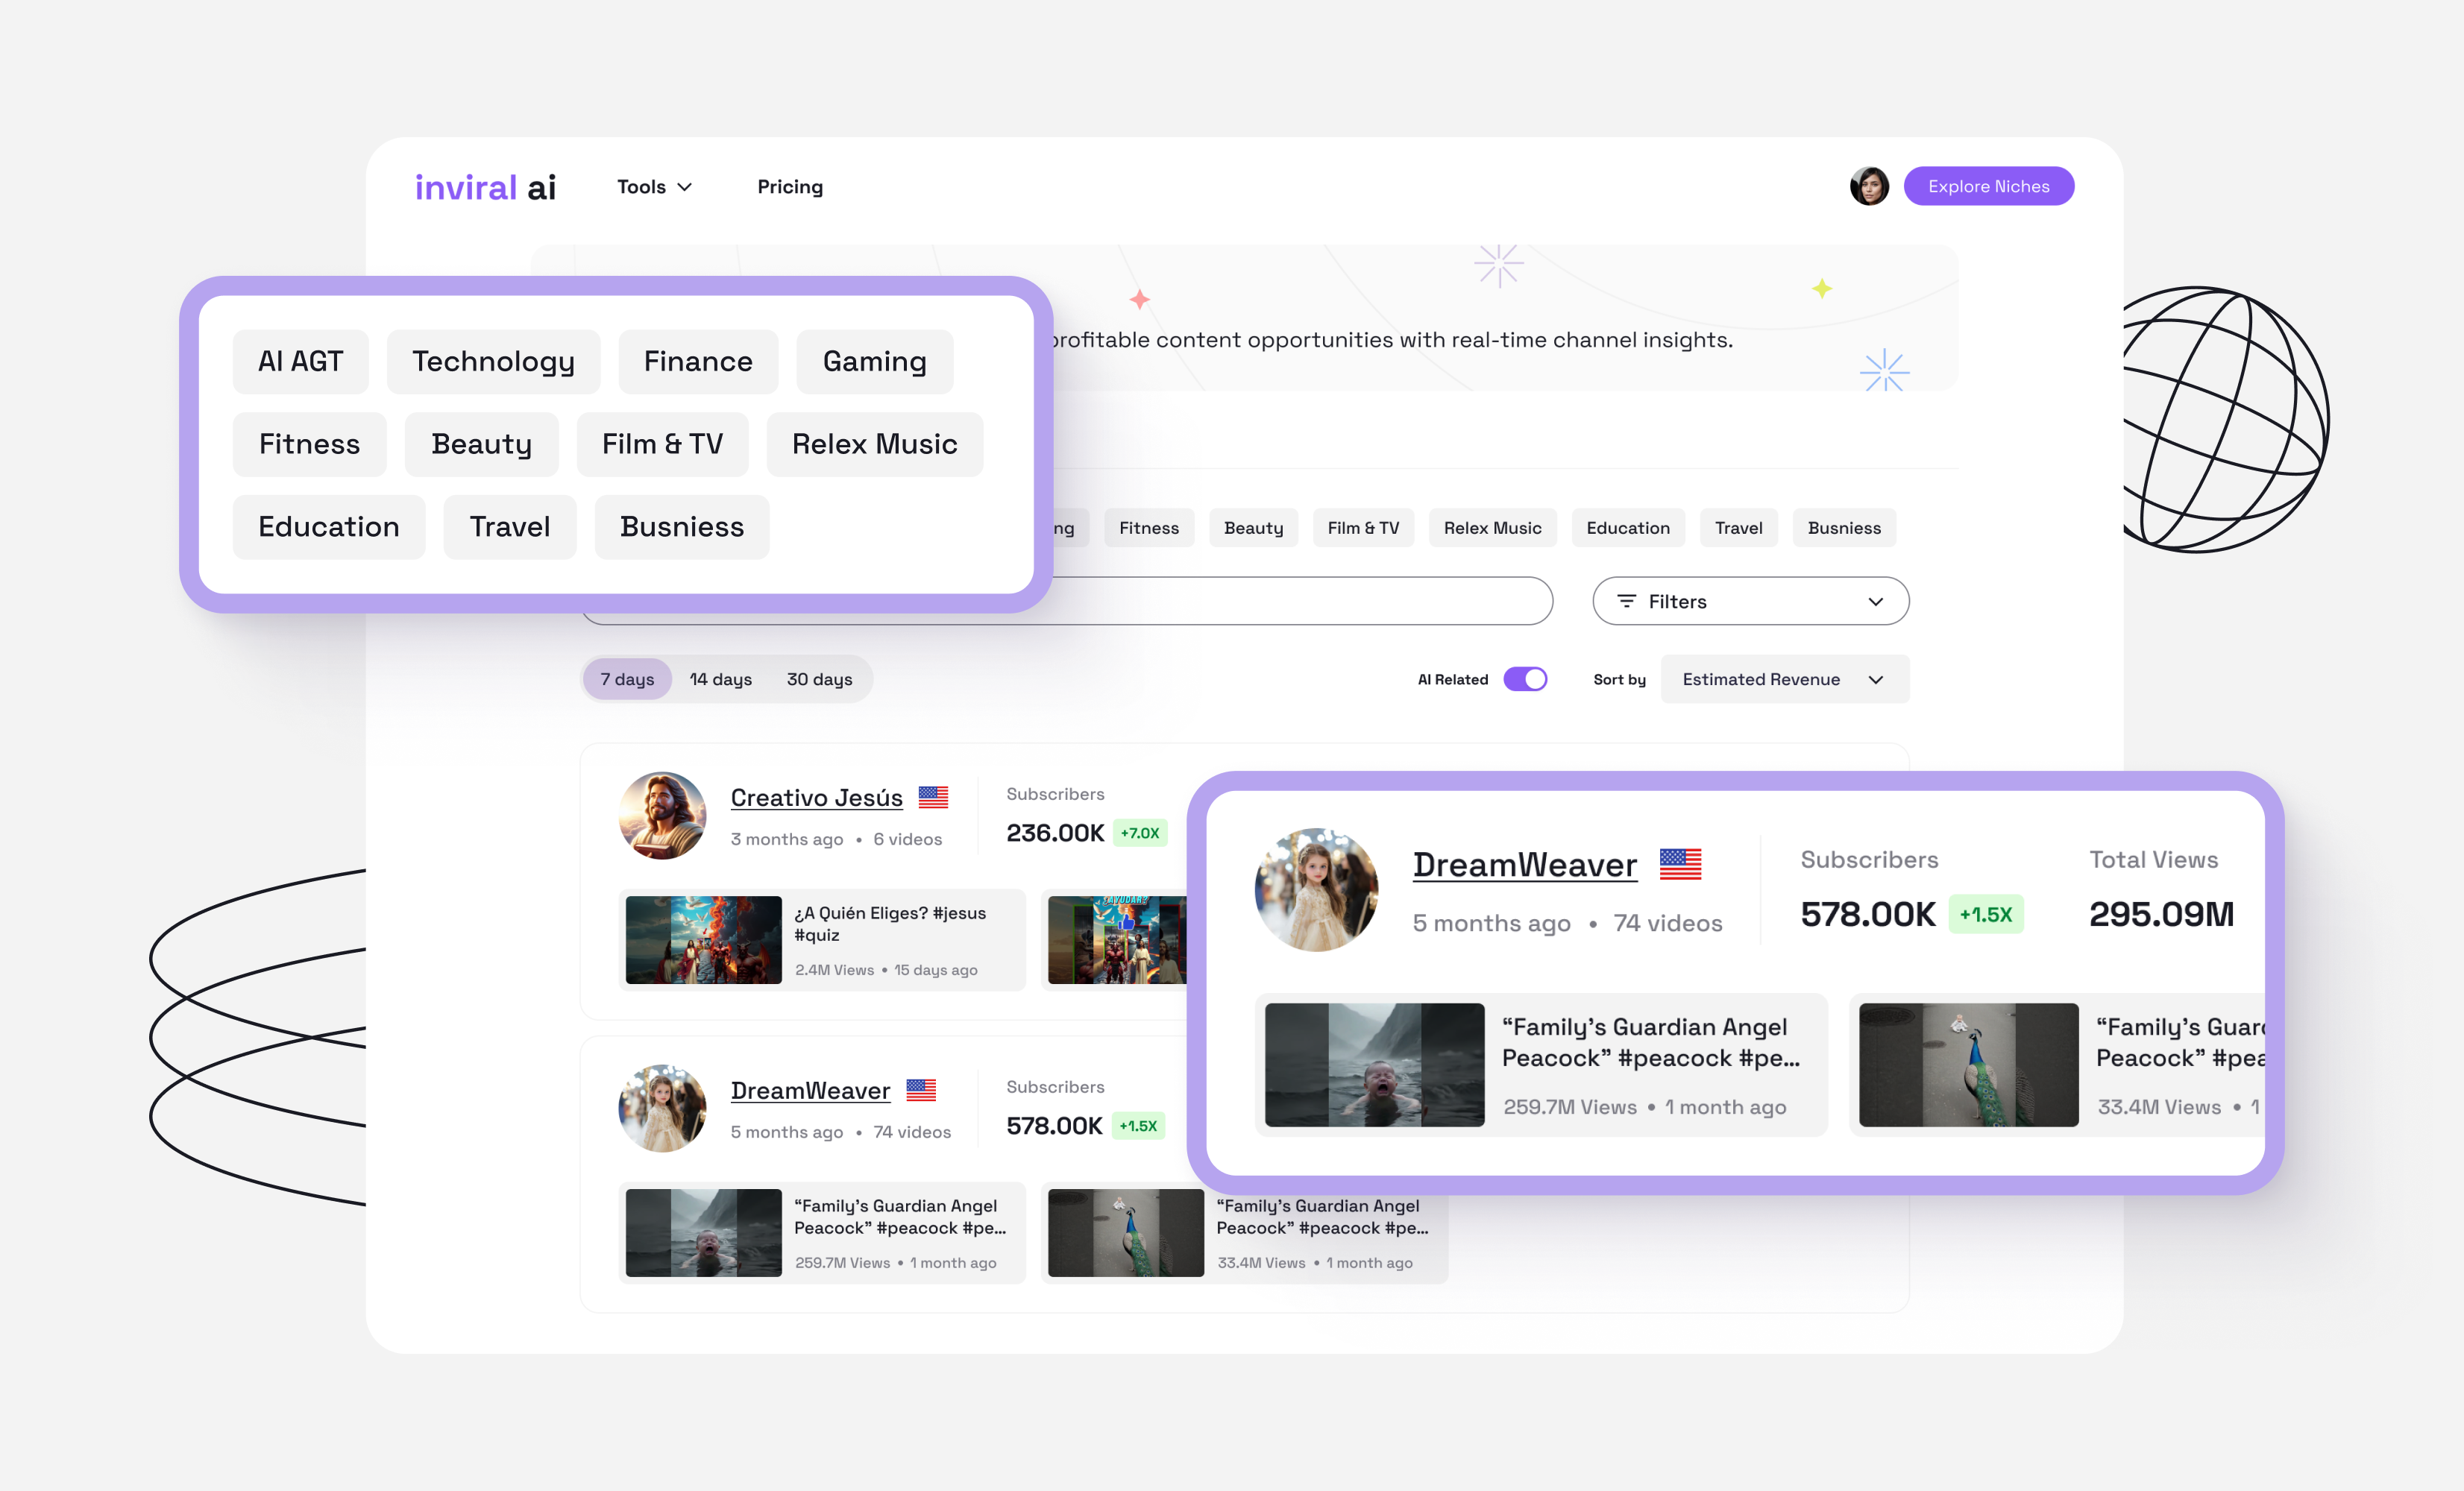Select the Relex Music niche in popup
Image resolution: width=2464 pixels, height=1491 pixels.
pos(874,444)
